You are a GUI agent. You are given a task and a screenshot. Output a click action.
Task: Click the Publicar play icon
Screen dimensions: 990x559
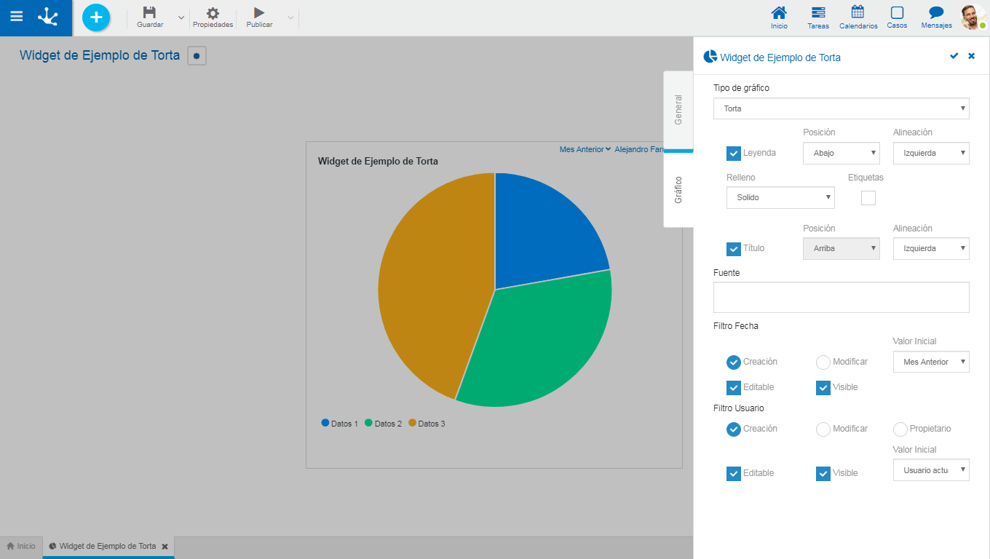point(259,12)
